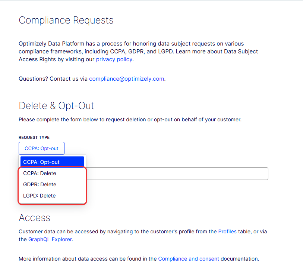Click the Optimizely Data Platform intro paragraph
Screen dimensions: 303x280
point(138,52)
